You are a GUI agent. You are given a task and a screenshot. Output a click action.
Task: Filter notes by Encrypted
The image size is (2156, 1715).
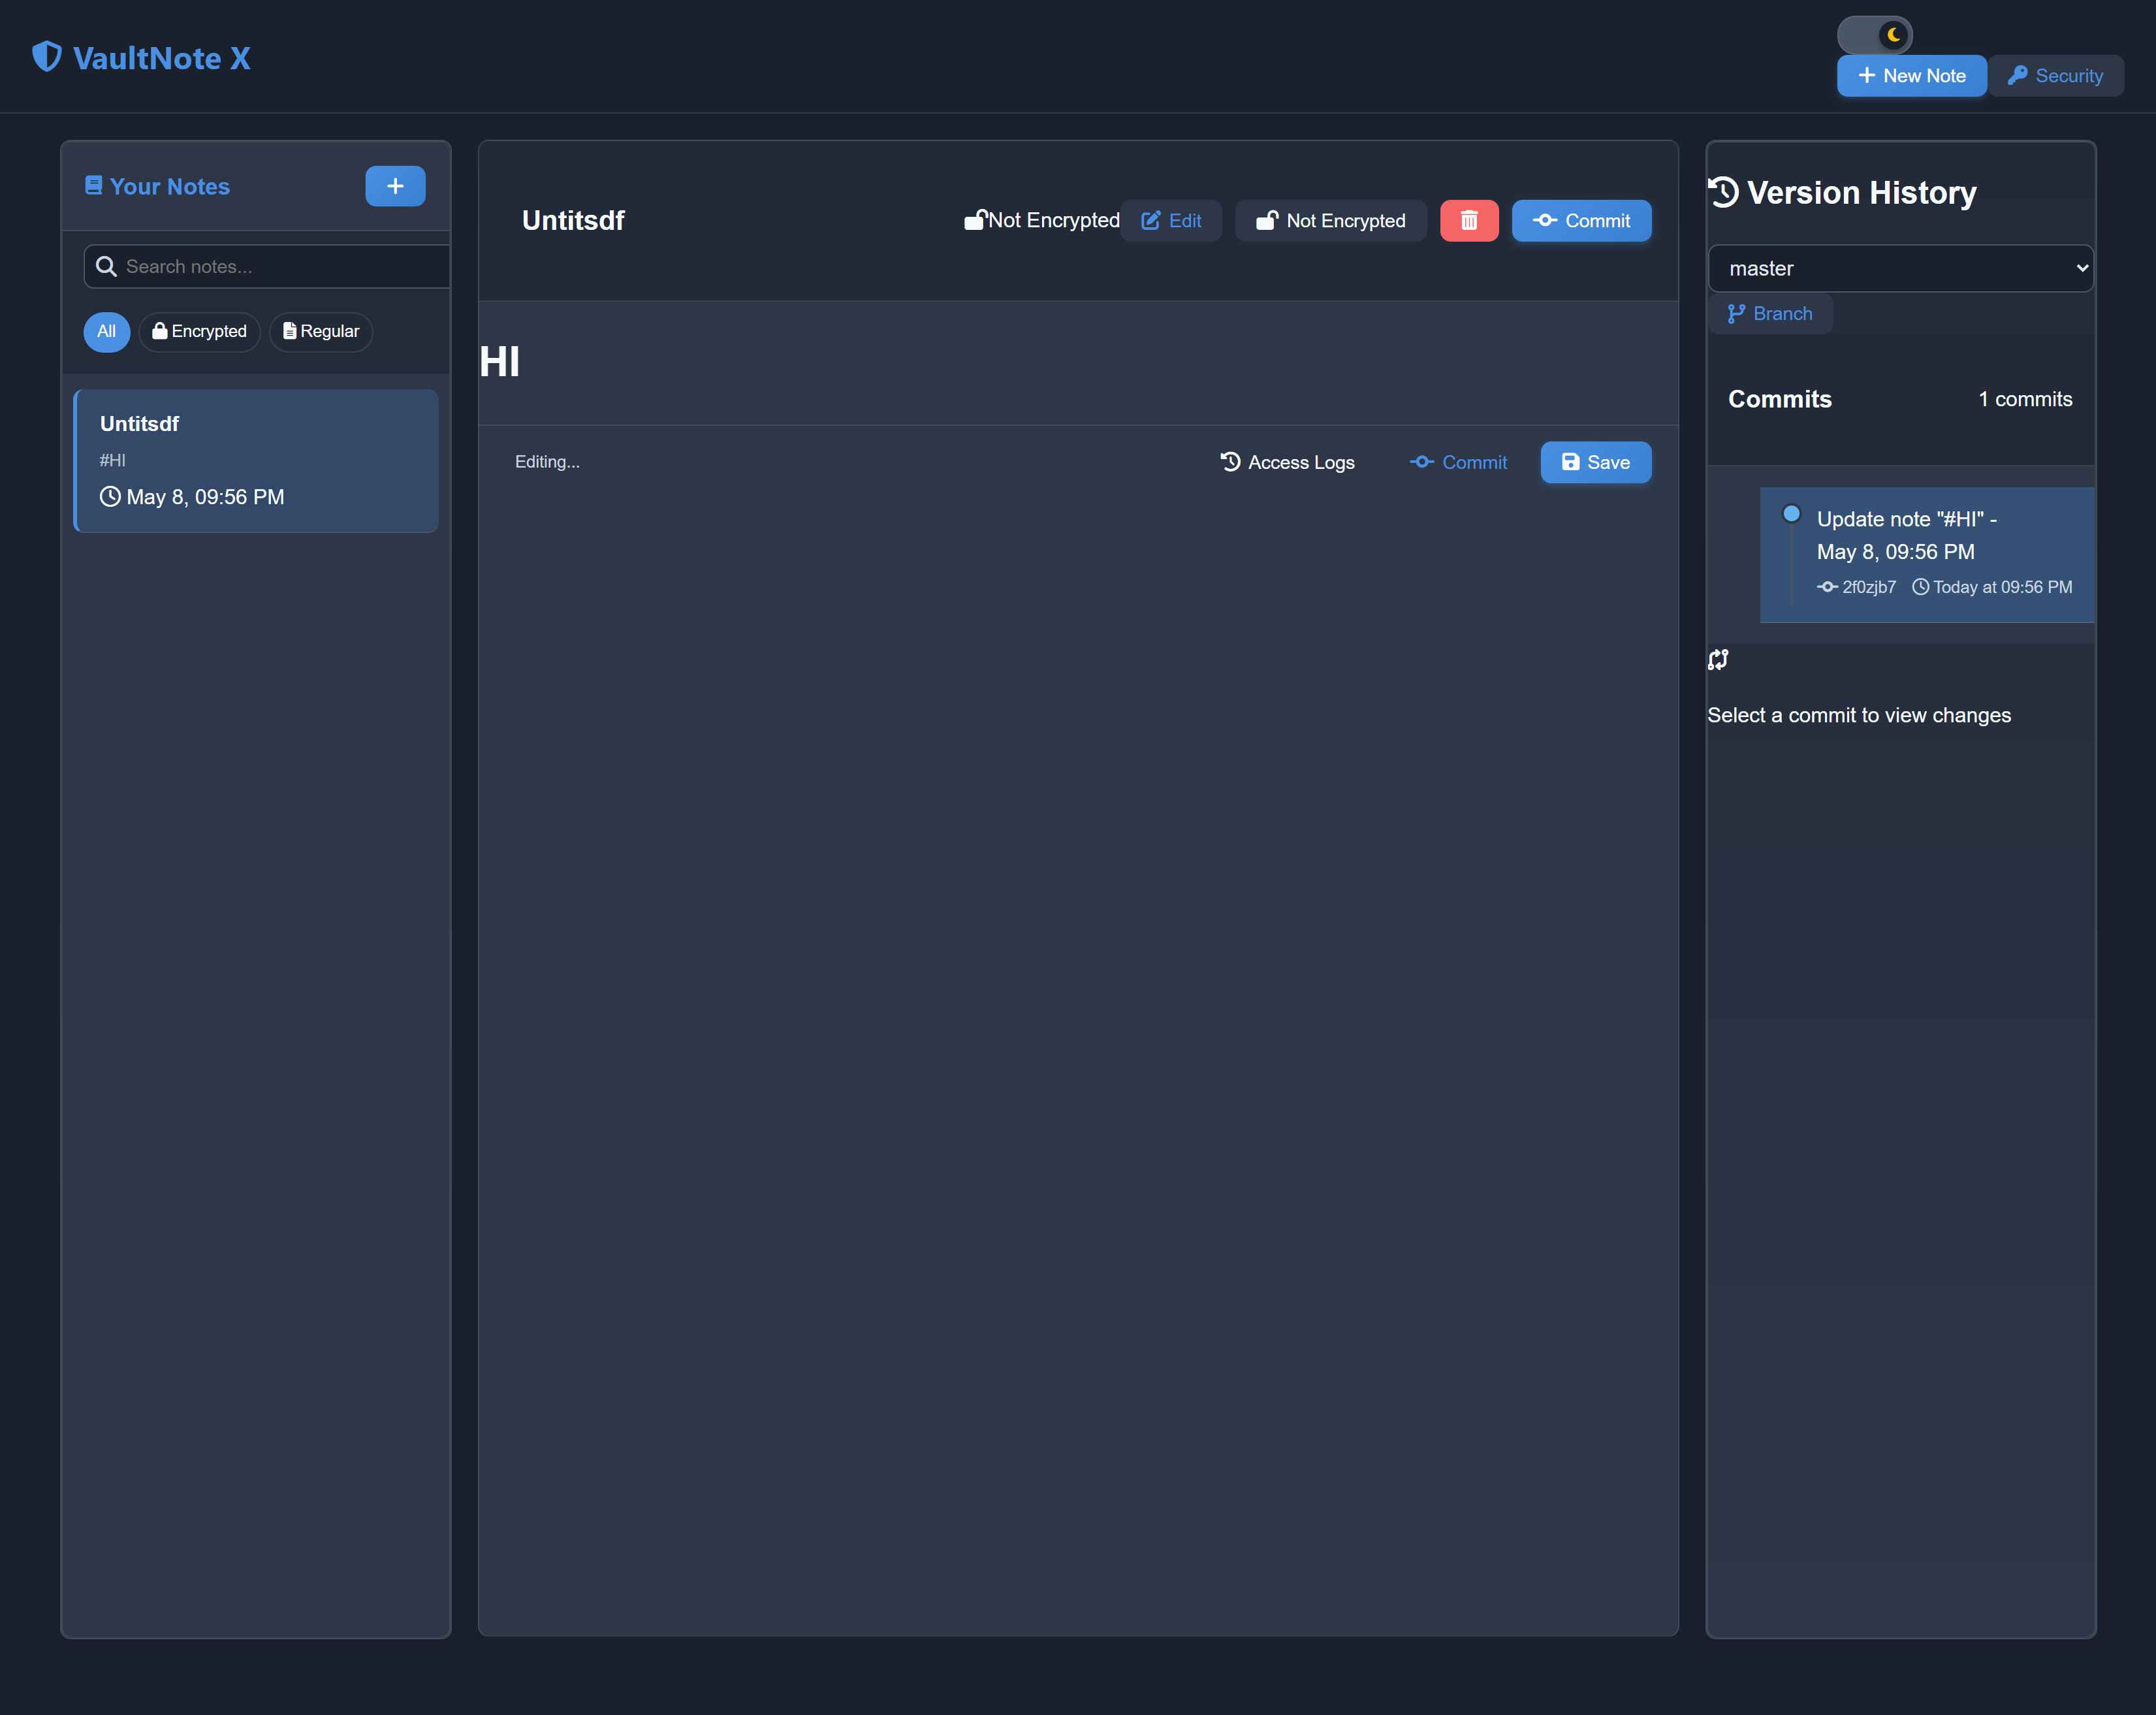(200, 332)
